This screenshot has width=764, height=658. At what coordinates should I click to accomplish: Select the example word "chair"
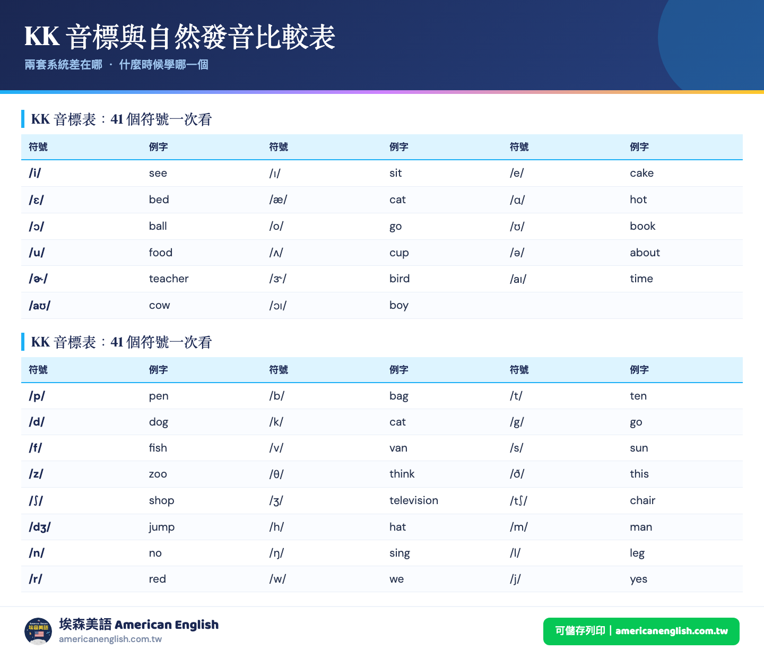click(643, 500)
